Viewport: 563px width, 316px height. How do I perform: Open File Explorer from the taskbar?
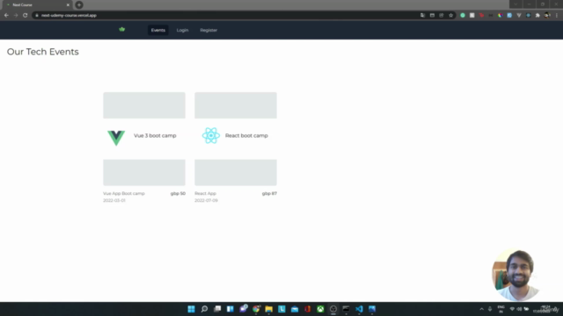click(x=269, y=309)
